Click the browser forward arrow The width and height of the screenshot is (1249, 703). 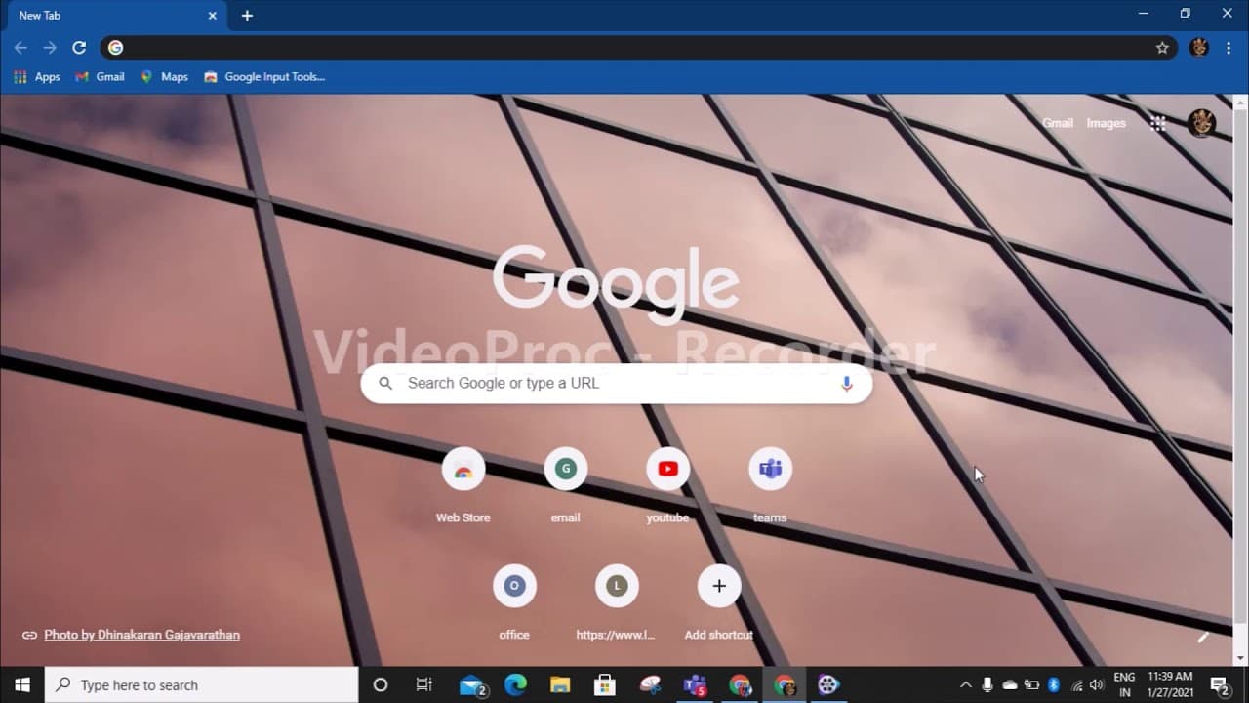(50, 47)
